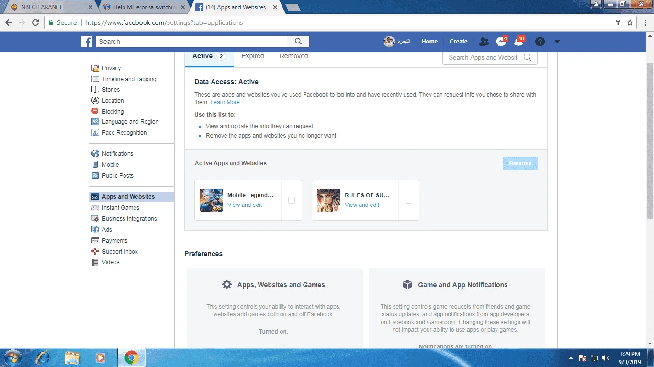The height and width of the screenshot is (367, 654).
Task: Bookmark this page with the star icon
Action: pos(630,22)
